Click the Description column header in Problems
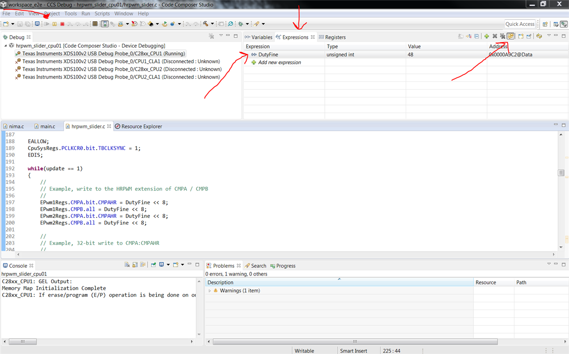 (340, 282)
